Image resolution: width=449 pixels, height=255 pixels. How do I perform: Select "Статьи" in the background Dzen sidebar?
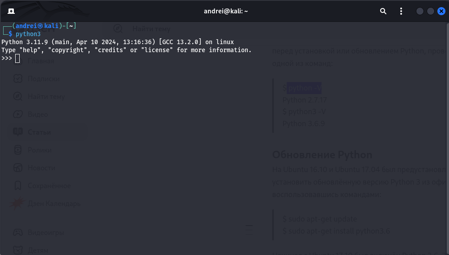click(39, 132)
